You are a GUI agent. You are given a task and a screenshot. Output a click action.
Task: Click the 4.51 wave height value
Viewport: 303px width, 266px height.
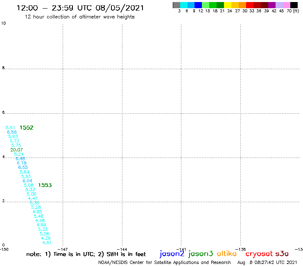(47, 243)
